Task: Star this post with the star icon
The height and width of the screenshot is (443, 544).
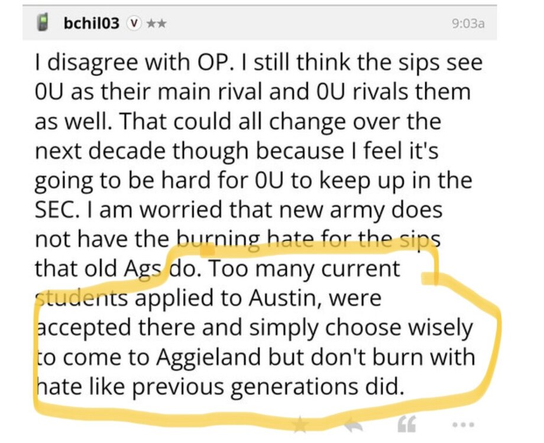Action: pyautogui.click(x=301, y=423)
